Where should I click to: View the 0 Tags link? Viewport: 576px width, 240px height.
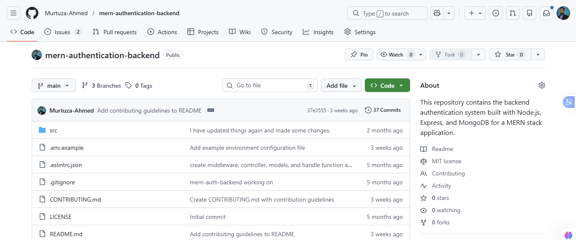pos(139,86)
